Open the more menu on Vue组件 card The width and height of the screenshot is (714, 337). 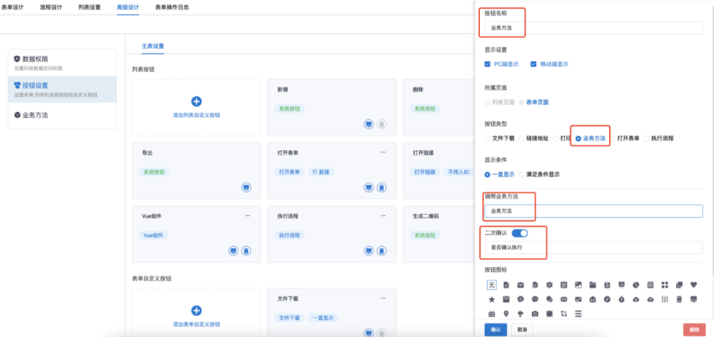(x=248, y=215)
